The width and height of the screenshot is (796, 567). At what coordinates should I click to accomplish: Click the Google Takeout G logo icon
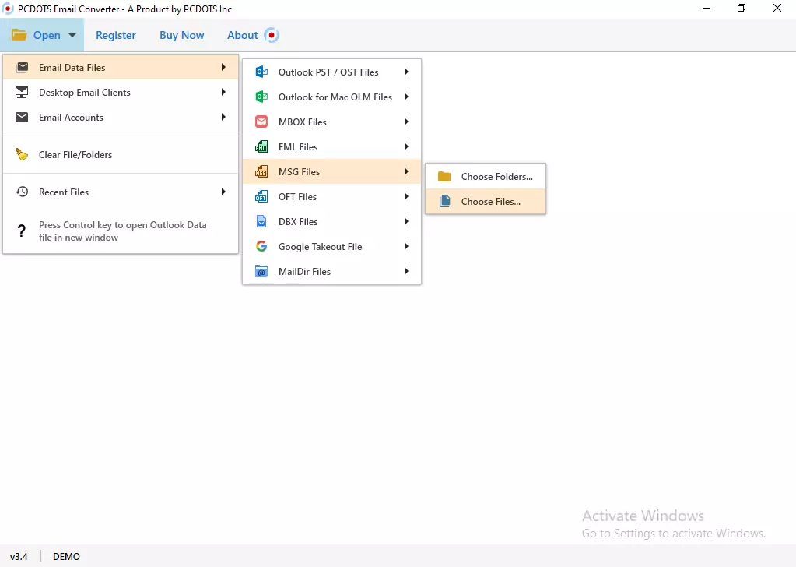(261, 246)
